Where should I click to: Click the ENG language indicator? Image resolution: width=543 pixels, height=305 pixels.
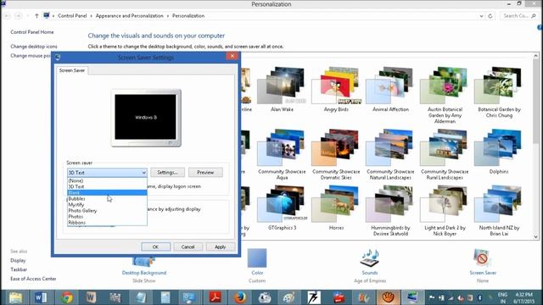(x=502, y=295)
